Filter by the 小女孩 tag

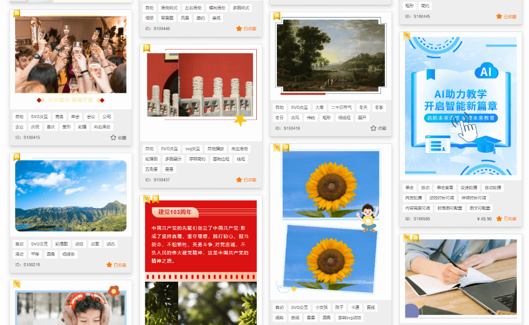click(322, 307)
